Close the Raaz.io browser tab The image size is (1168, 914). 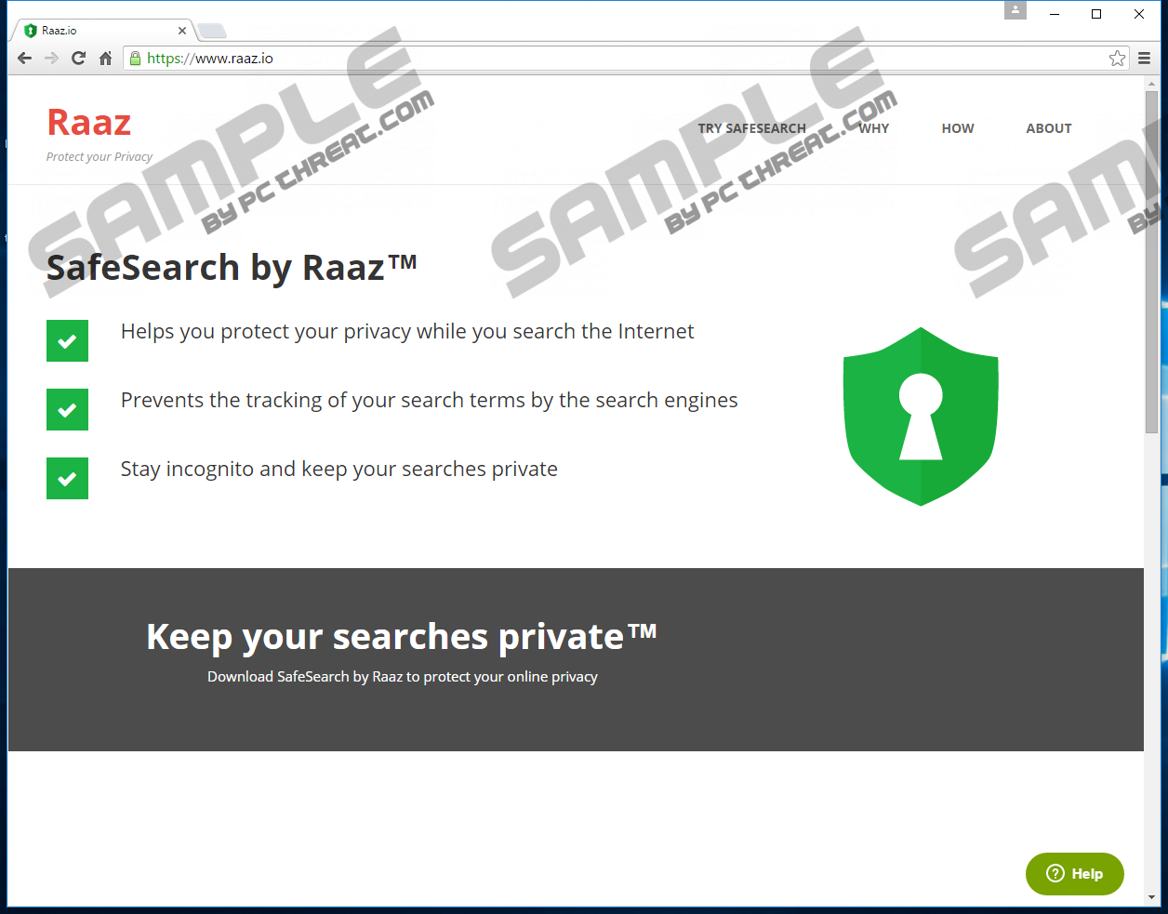pyautogui.click(x=182, y=31)
